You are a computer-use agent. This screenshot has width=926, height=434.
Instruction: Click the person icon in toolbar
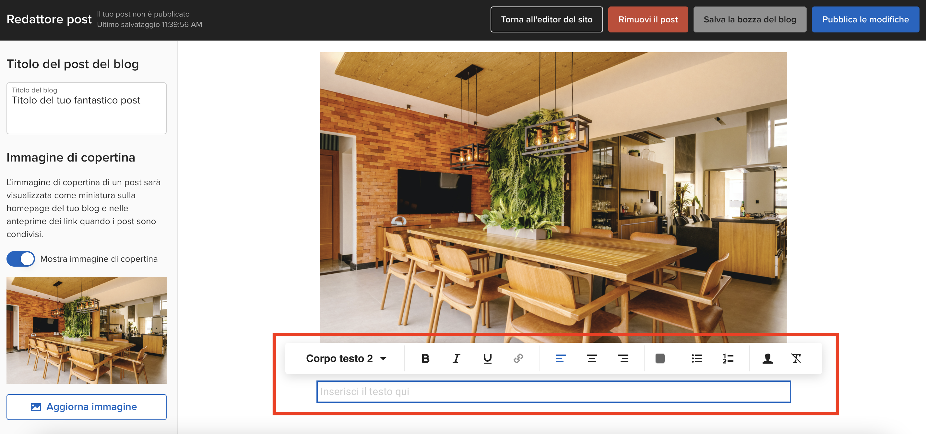[767, 358]
